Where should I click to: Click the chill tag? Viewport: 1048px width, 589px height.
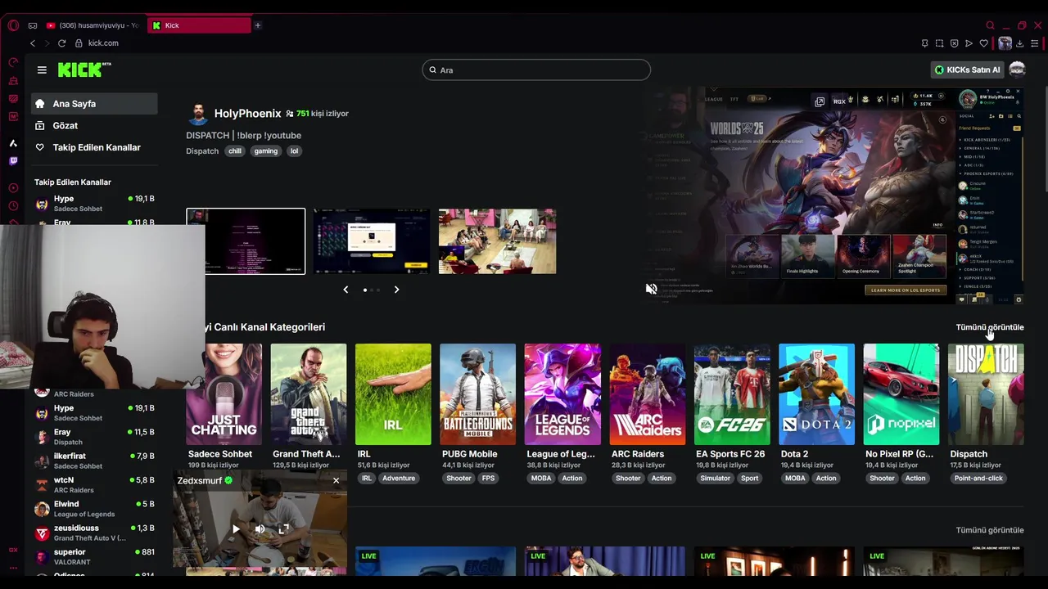[x=235, y=151]
